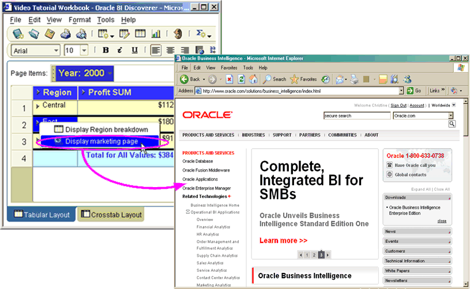The height and width of the screenshot is (289, 470).
Task: Click the Back button in Internet Explorer
Action: pyautogui.click(x=190, y=79)
